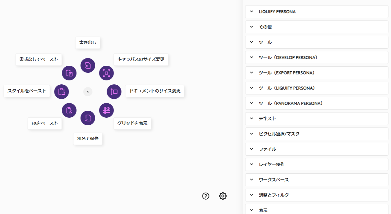Click the 別名で保存 circular icon

coord(88,118)
